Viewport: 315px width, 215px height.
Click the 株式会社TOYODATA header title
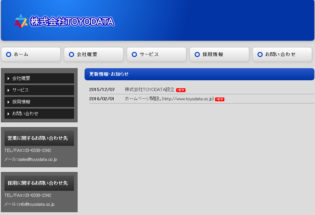72,21
